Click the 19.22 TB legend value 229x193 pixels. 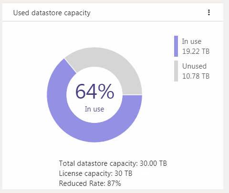[196, 51]
